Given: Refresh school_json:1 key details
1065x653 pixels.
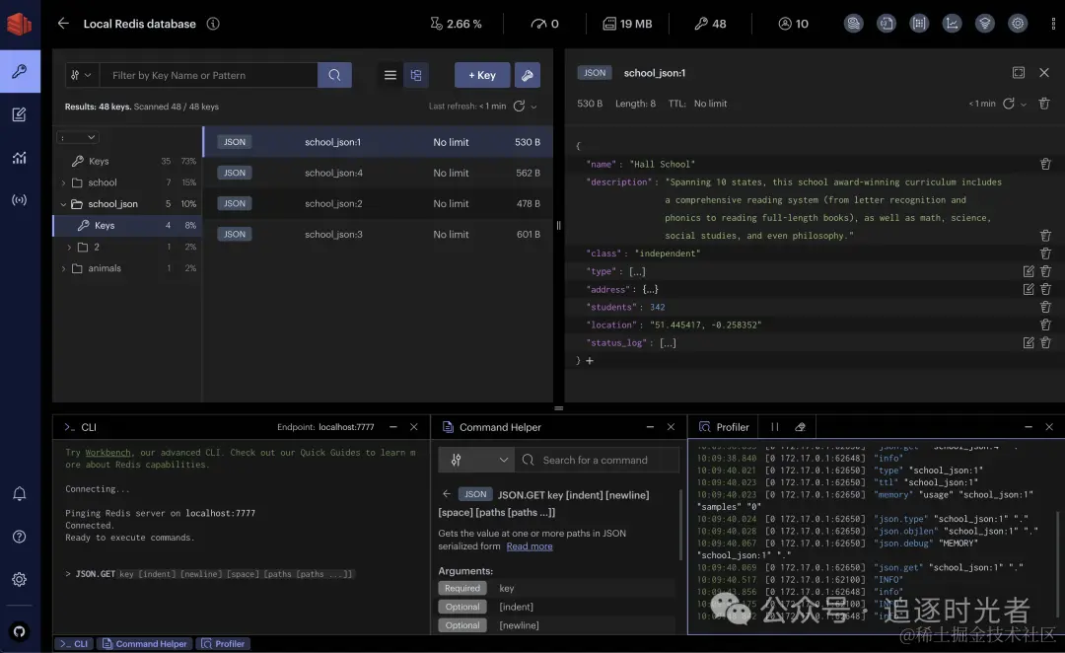Looking at the screenshot, I should 1008,104.
